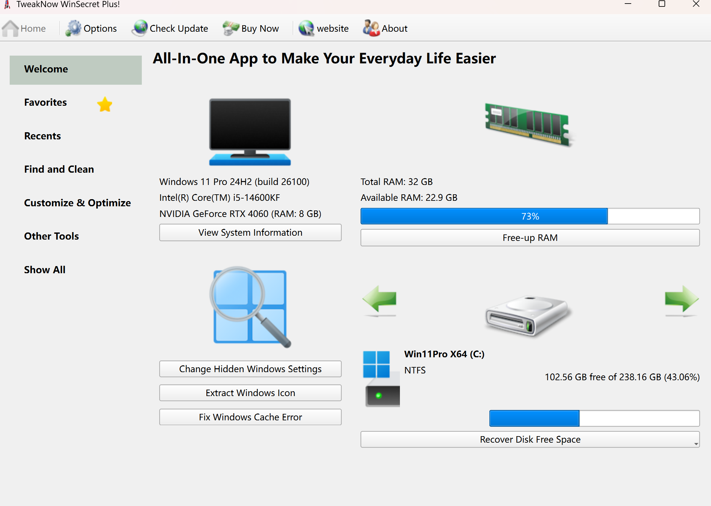Click the Buy Now money icon
This screenshot has height=506, width=711.
(231, 28)
